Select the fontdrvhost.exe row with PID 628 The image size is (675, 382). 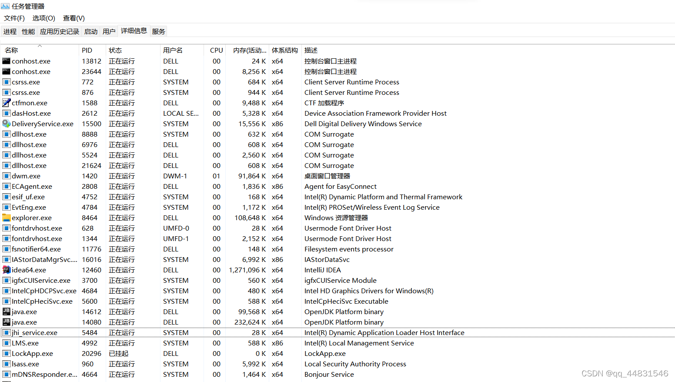337,228
